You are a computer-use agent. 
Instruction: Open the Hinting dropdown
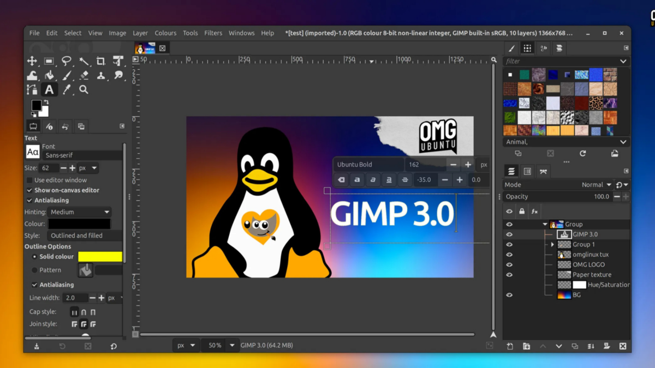[79, 212]
